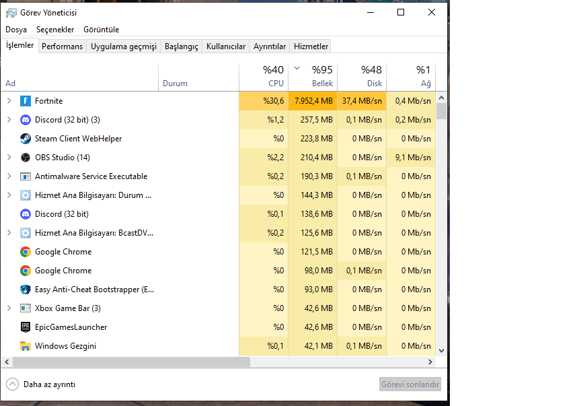Click the horizontal scrollbar thumb
This screenshot has width=581, height=406.
132,362
